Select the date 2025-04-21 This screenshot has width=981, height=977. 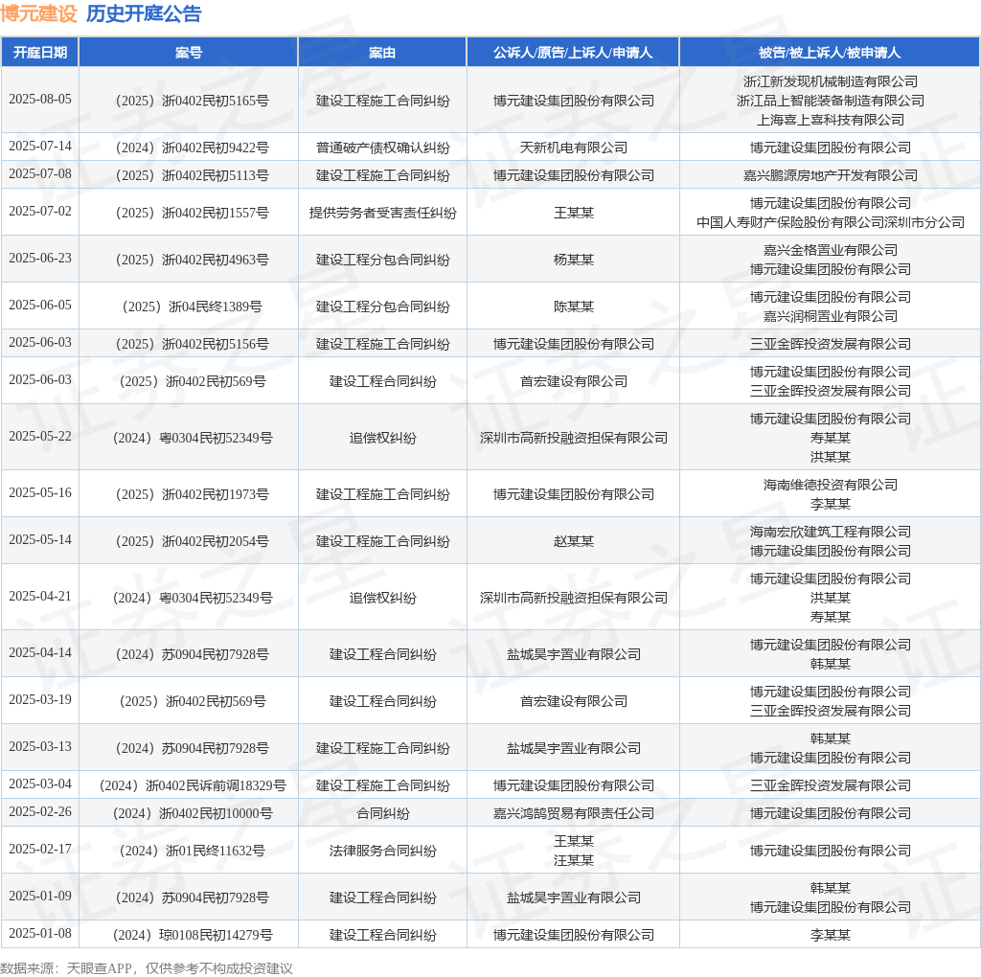coord(40,596)
